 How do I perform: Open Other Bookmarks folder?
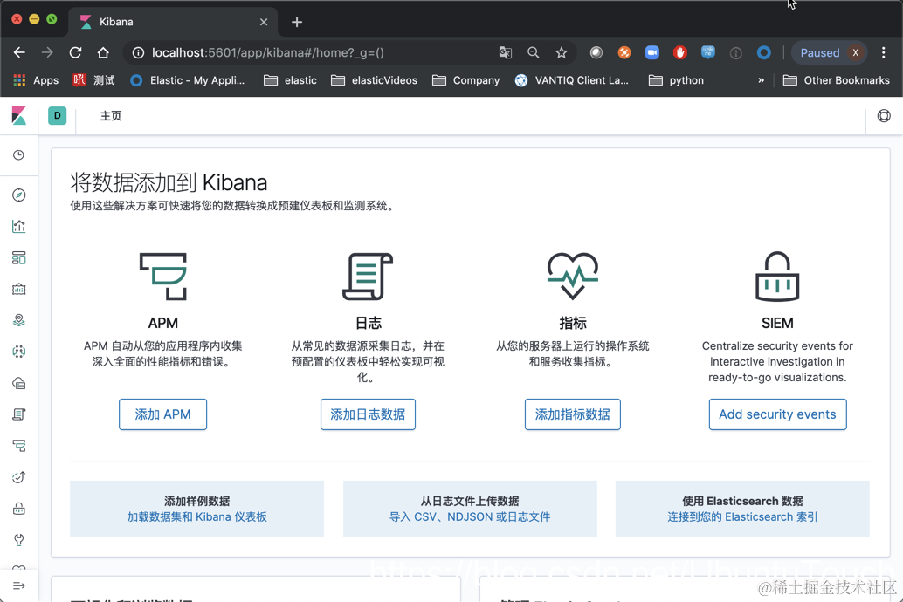tap(837, 80)
